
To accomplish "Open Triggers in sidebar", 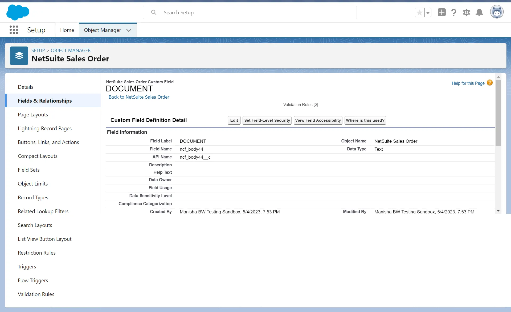I will point(27,267).
